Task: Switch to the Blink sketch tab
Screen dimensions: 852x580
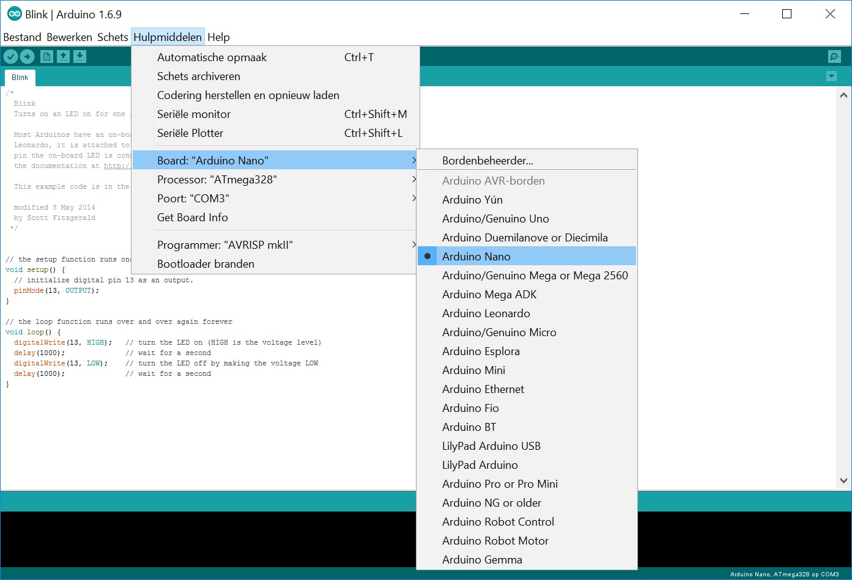Action: coord(20,78)
